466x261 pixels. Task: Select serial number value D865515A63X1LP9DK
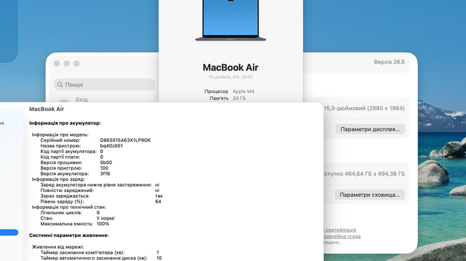126,140
